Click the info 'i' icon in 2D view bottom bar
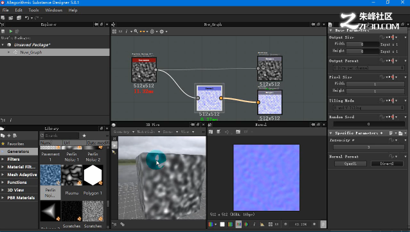Screen dimensions: 410x232 tap(254, 224)
